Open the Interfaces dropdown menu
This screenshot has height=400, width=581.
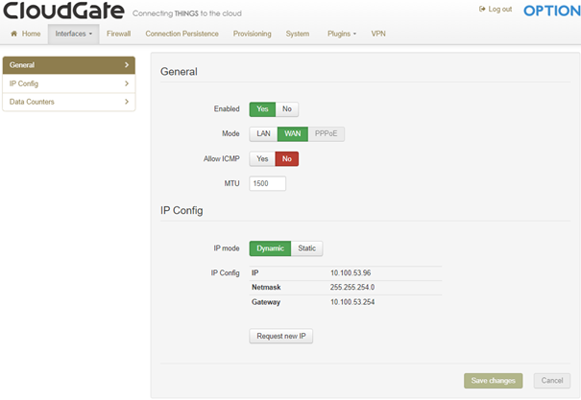72,34
